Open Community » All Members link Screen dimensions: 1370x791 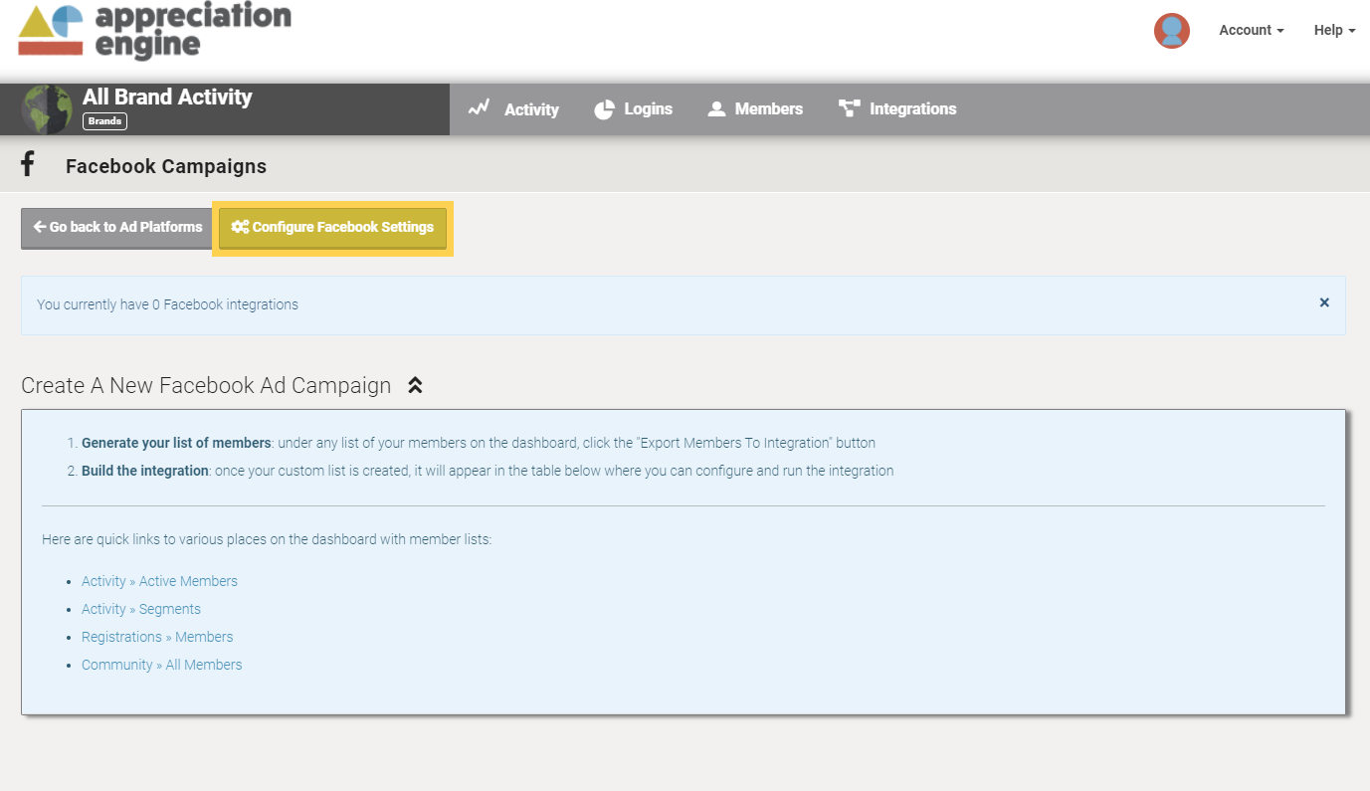[x=161, y=665]
